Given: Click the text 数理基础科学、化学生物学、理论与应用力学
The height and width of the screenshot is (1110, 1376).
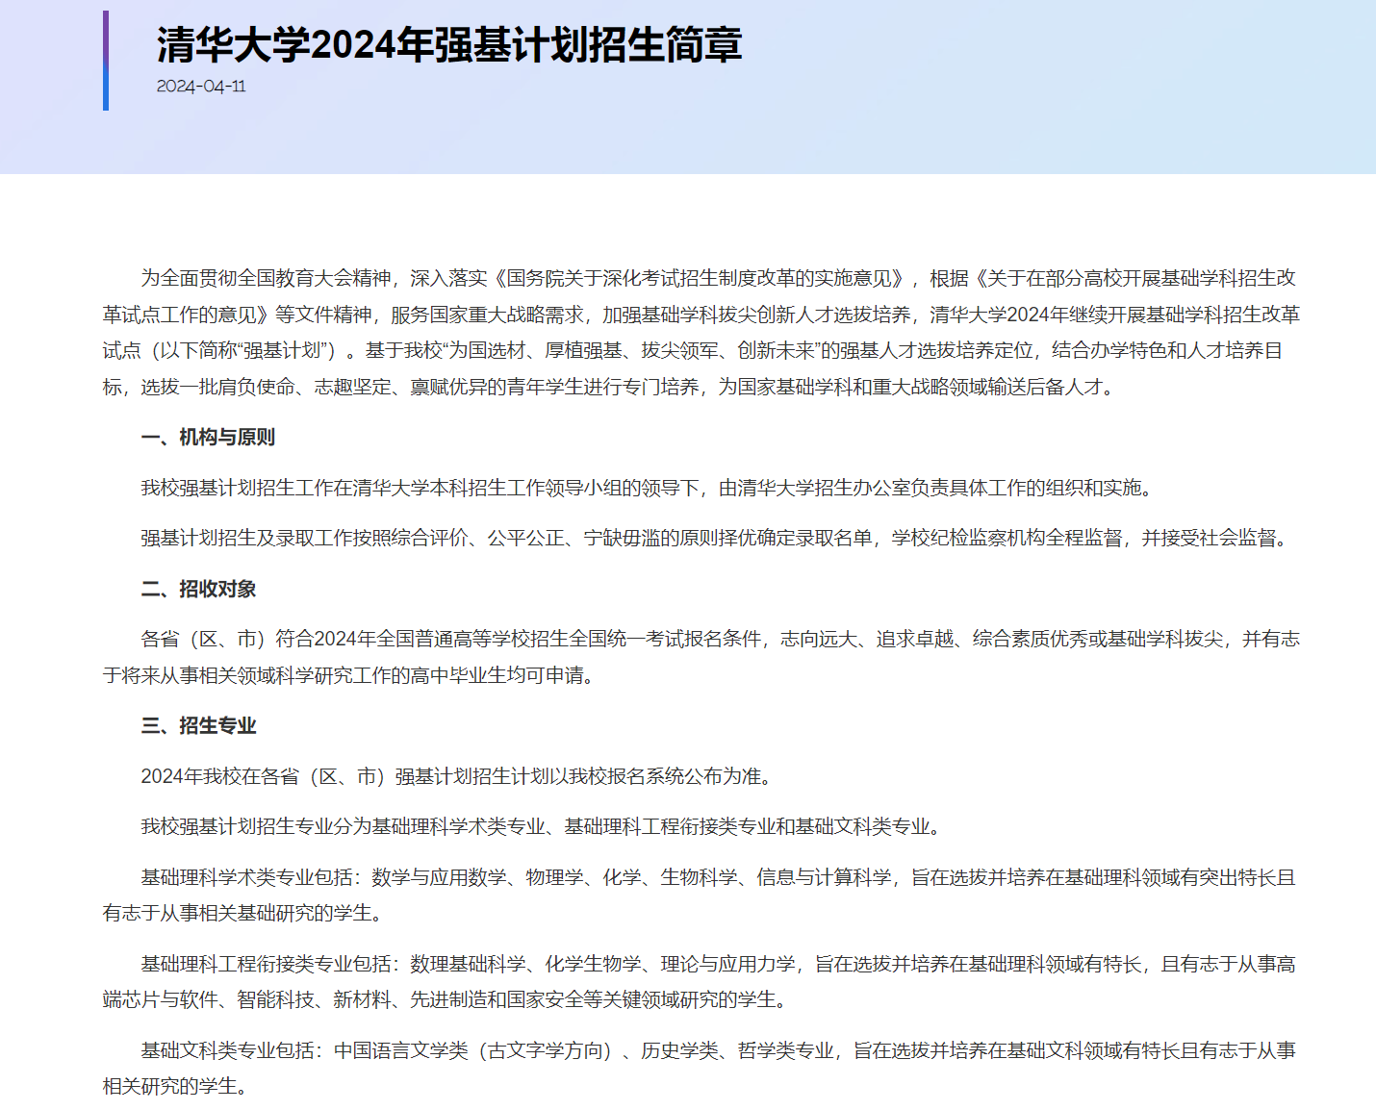Looking at the screenshot, I should click(x=603, y=964).
